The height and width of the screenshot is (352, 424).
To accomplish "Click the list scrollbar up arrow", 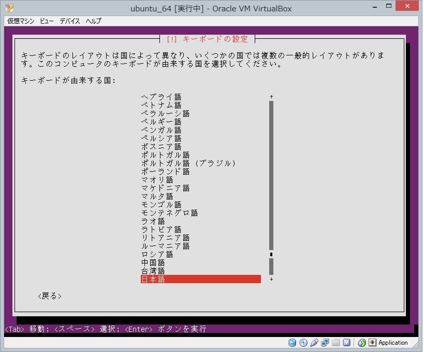I will click(x=271, y=97).
